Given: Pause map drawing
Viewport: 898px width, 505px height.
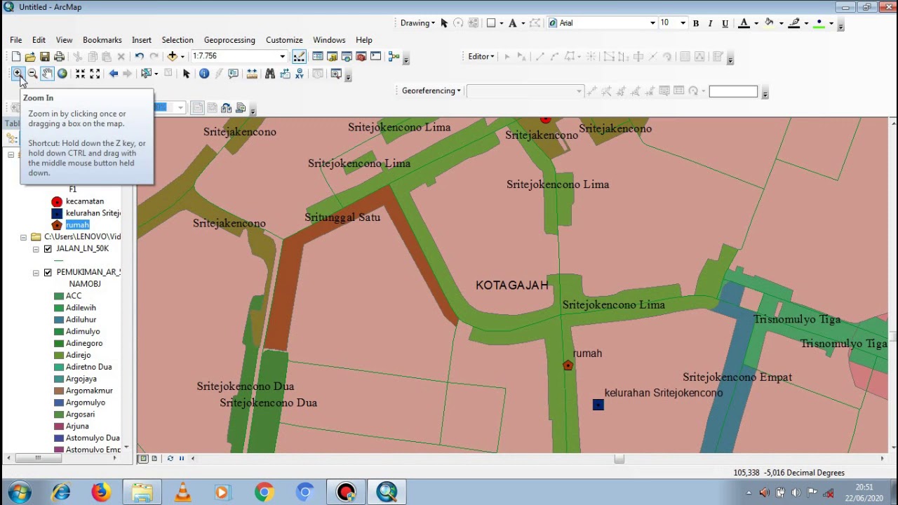Looking at the screenshot, I should tap(182, 459).
